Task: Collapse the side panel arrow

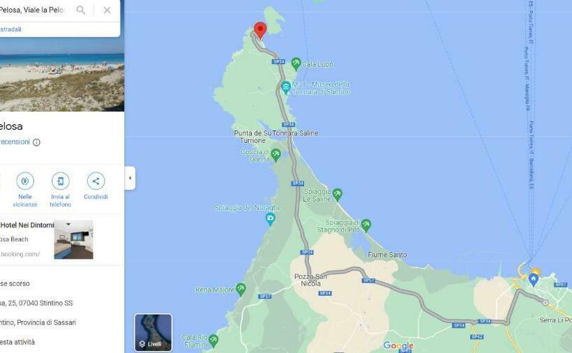Action: 130,178
